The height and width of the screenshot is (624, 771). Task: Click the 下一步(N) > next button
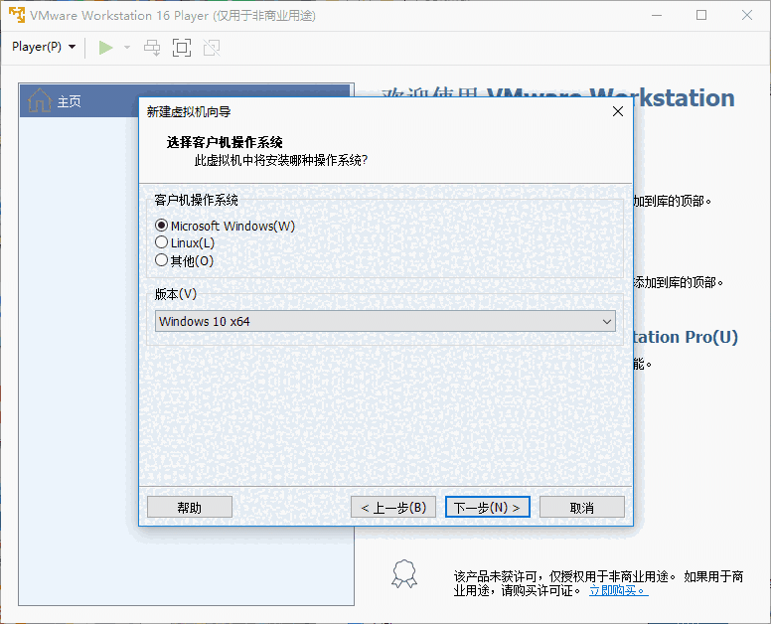[487, 507]
